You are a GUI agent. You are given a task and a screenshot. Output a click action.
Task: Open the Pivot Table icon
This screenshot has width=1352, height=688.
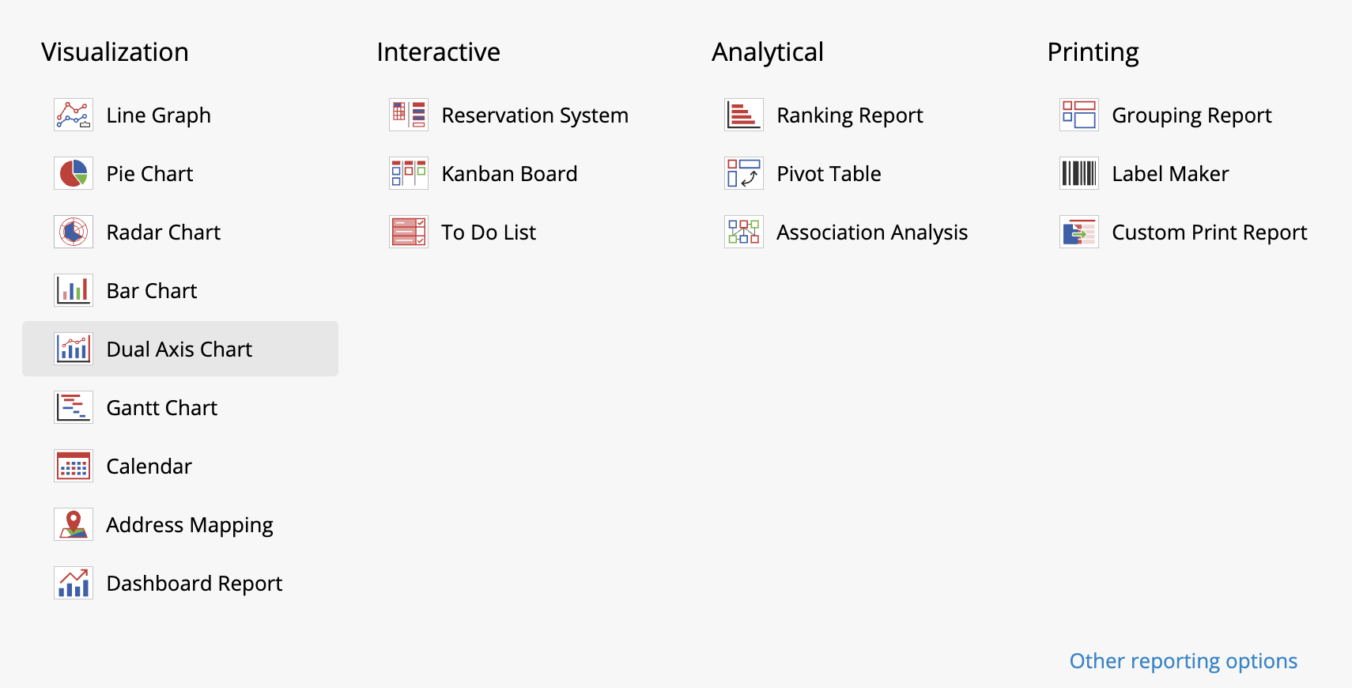tap(744, 173)
